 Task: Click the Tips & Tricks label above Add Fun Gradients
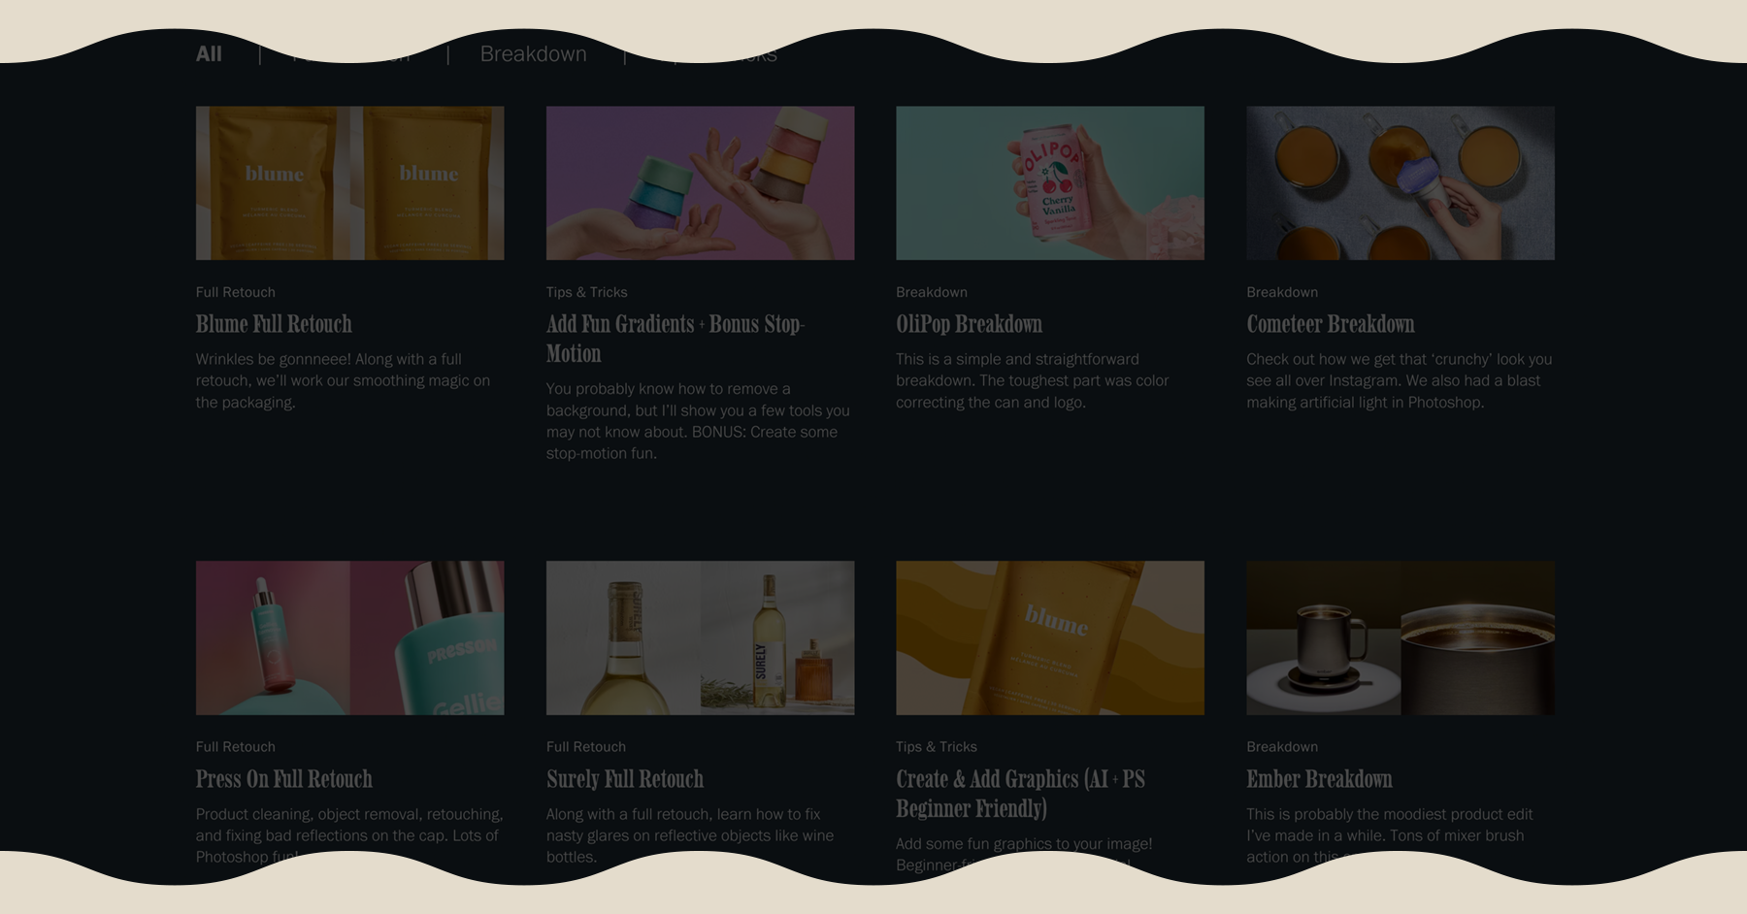pos(586,292)
